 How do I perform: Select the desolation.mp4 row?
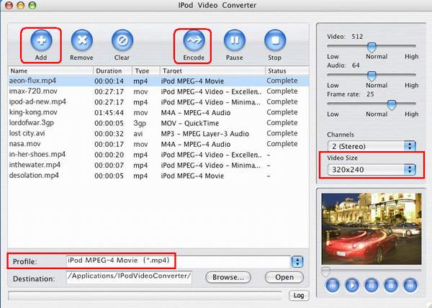[158, 176]
